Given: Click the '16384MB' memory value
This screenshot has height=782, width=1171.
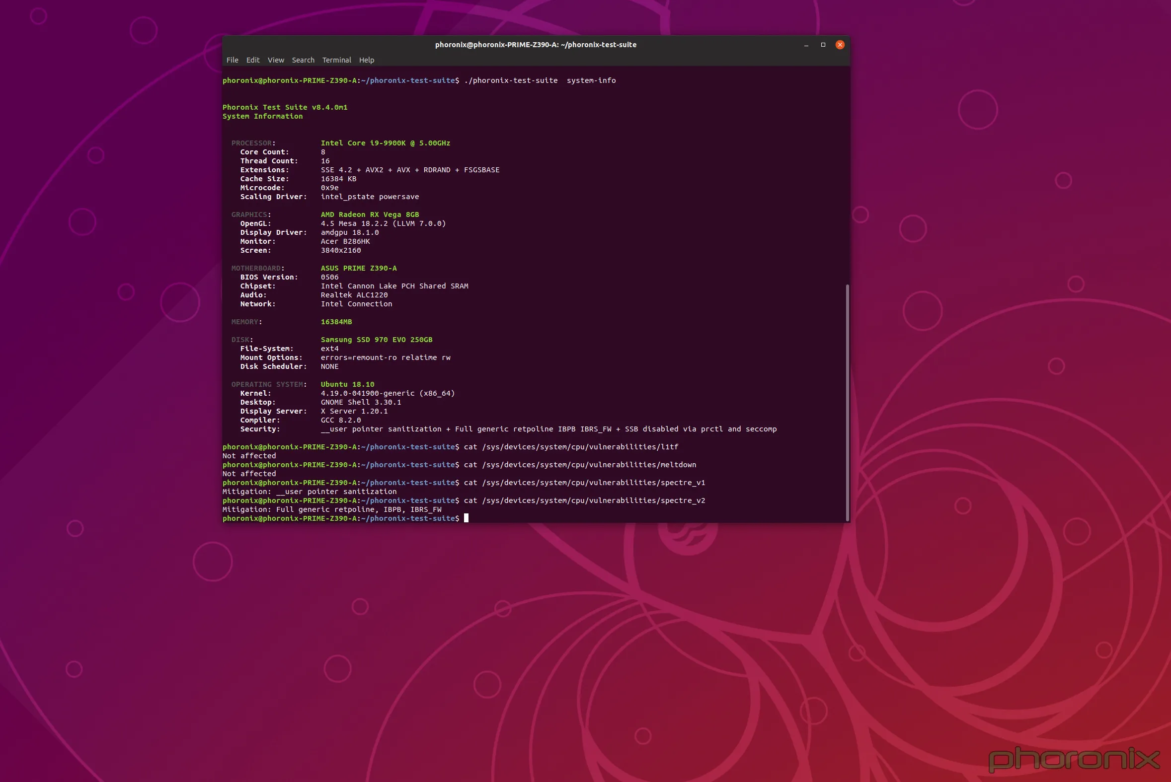Looking at the screenshot, I should (x=336, y=322).
